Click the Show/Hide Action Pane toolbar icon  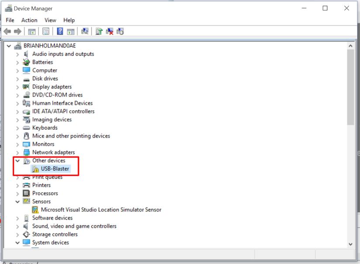(71, 31)
